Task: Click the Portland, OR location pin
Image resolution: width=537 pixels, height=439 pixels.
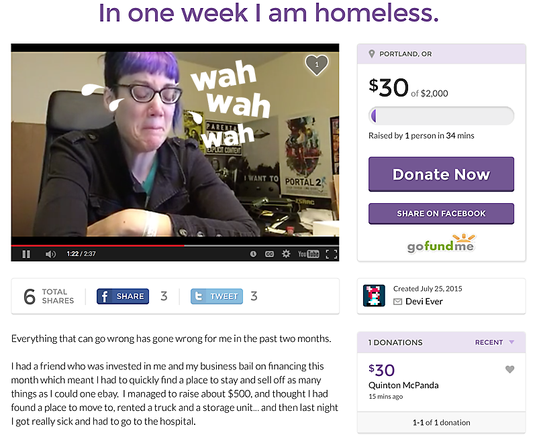Action: pyautogui.click(x=372, y=54)
